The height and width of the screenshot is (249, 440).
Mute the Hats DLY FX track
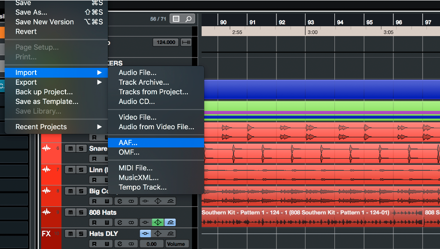(x=71, y=234)
